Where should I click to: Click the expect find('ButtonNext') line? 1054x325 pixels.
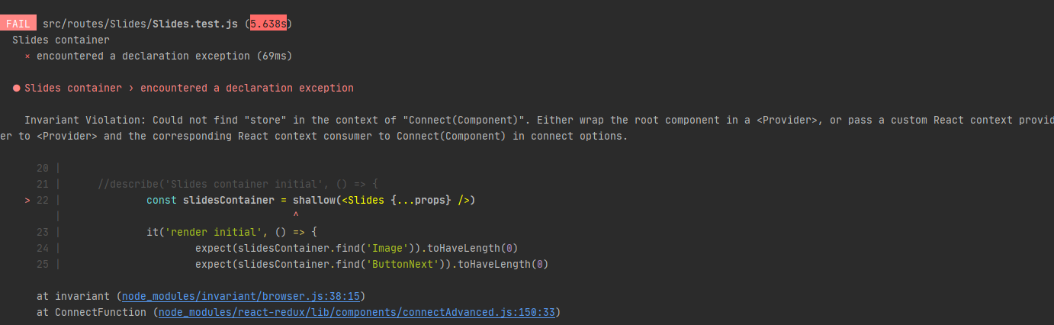372,264
